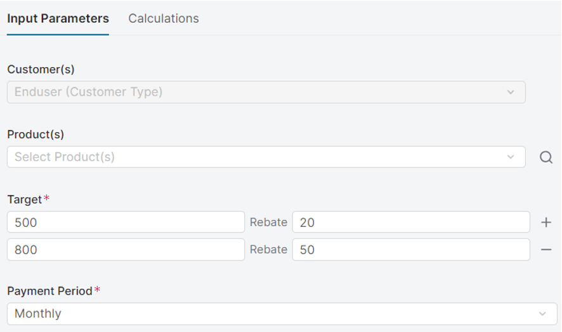Focus the target field containing 500
562x332 pixels.
tap(126, 222)
